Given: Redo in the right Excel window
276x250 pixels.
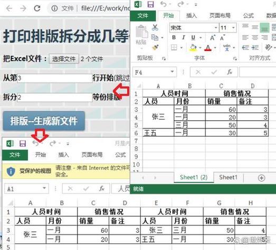Looking at the screenshot, I should point(181,4).
